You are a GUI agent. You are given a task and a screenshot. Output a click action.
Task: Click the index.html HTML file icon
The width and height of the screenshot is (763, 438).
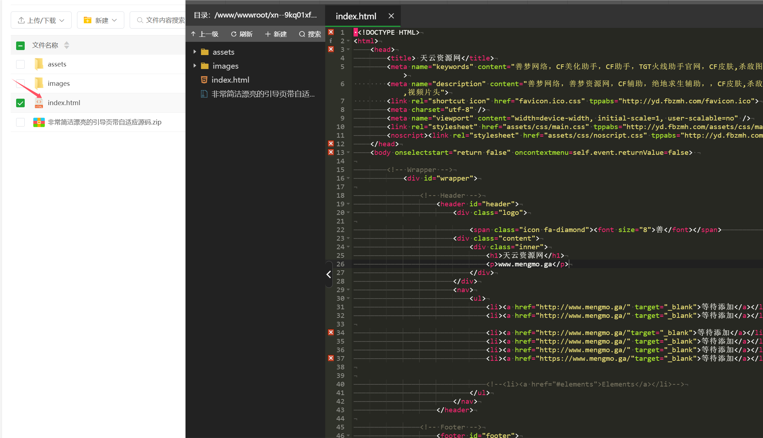[x=39, y=103]
